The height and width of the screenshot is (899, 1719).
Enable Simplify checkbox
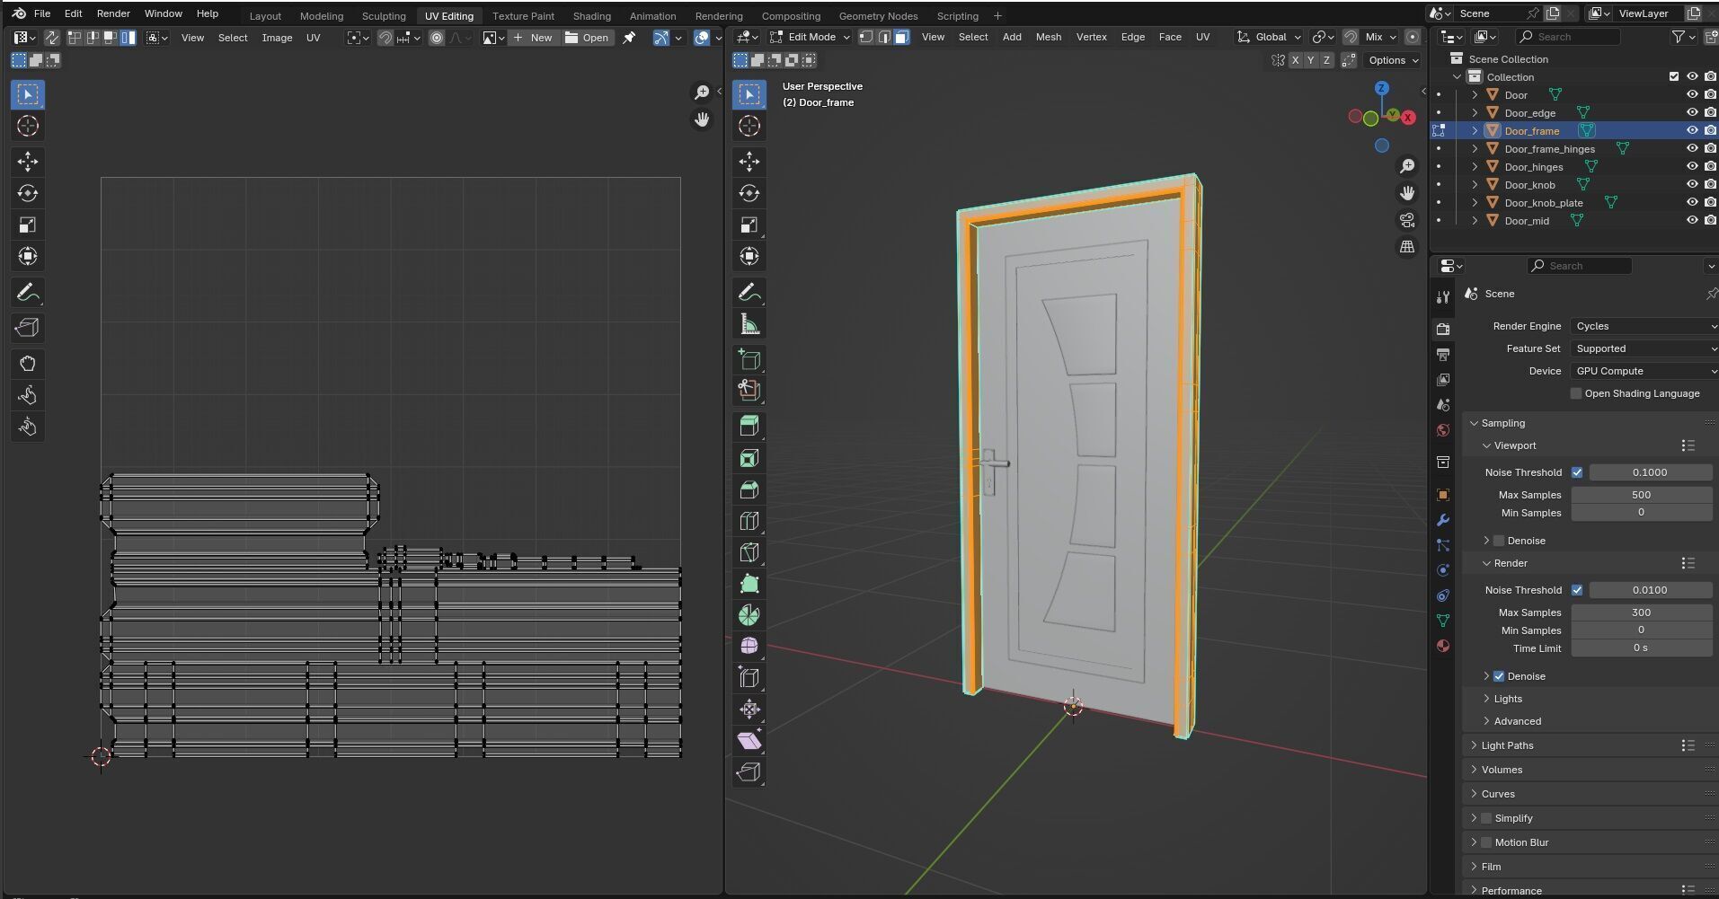(x=1486, y=818)
